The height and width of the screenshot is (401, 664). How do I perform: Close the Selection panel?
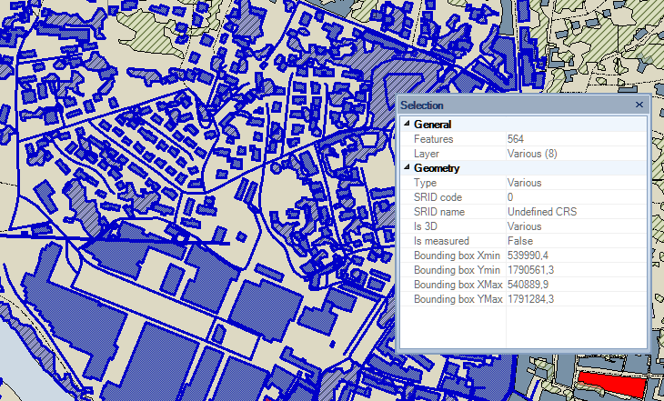coord(639,105)
